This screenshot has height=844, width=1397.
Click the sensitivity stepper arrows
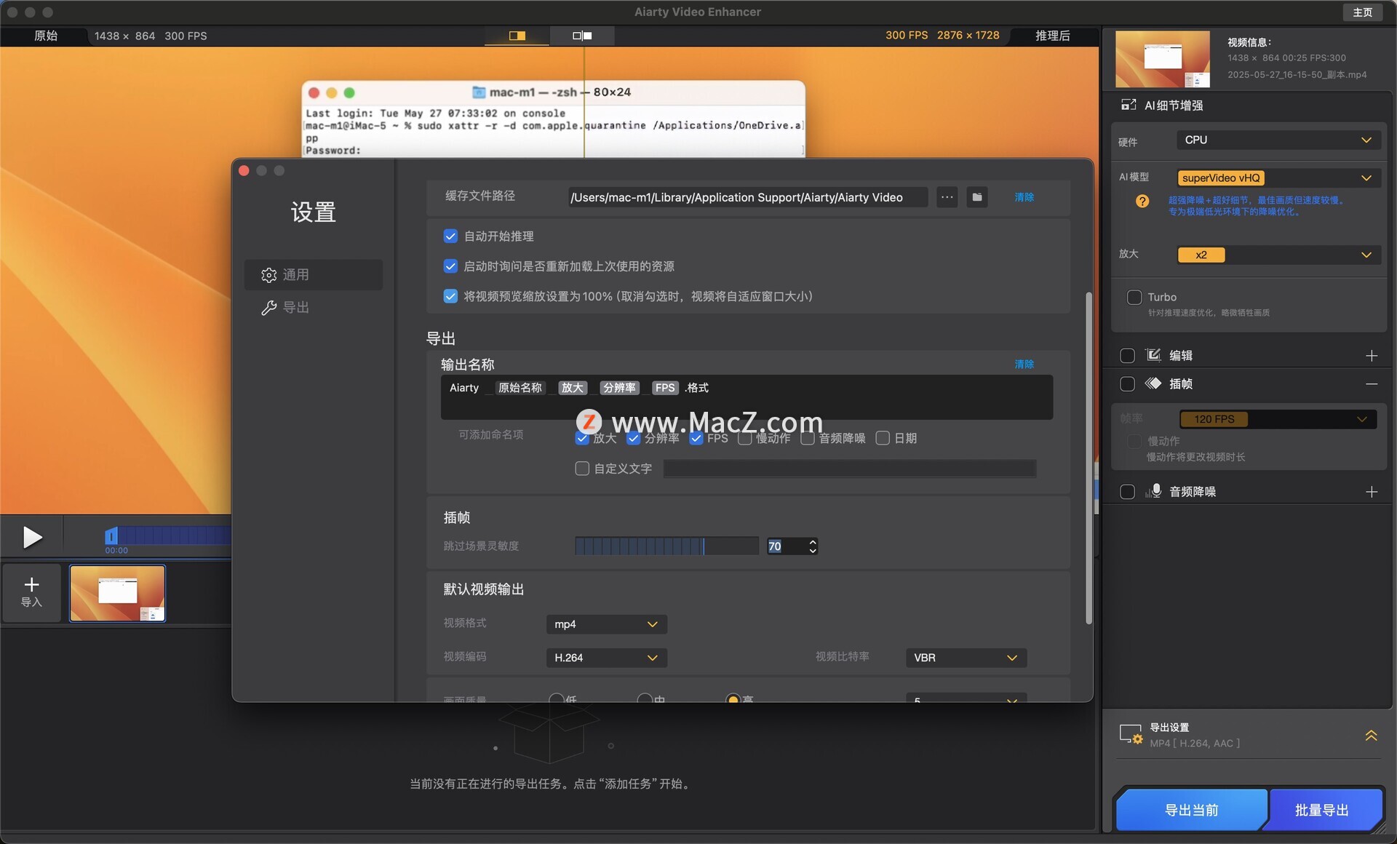(x=813, y=546)
